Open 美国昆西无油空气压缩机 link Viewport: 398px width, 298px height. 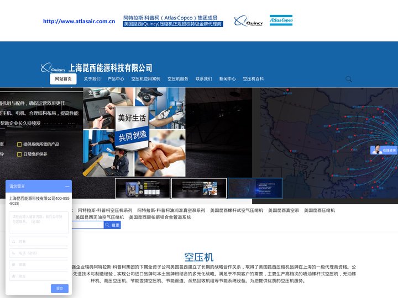(99, 217)
